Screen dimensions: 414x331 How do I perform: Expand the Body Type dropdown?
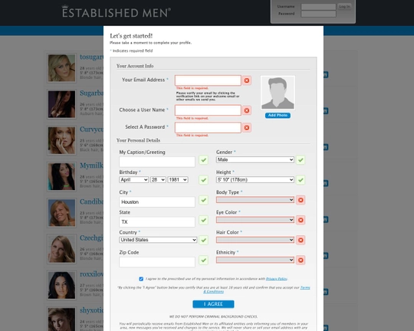pyautogui.click(x=255, y=200)
